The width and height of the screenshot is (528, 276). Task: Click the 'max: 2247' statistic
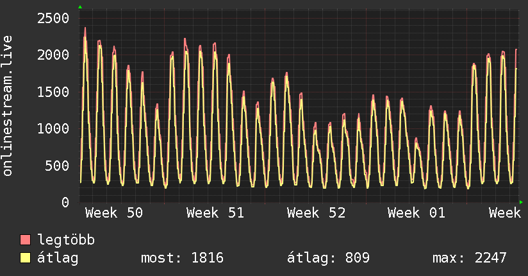click(470, 258)
